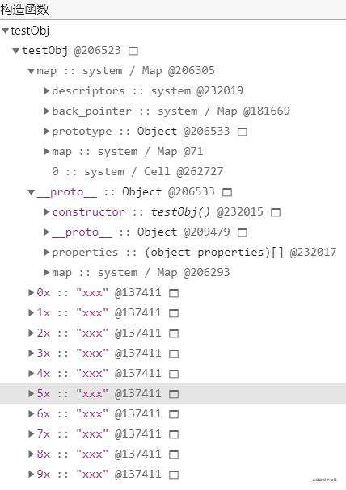The image size is (346, 490).
Task: Select the 0 :: system / Cell @262727 row
Action: tap(173, 172)
